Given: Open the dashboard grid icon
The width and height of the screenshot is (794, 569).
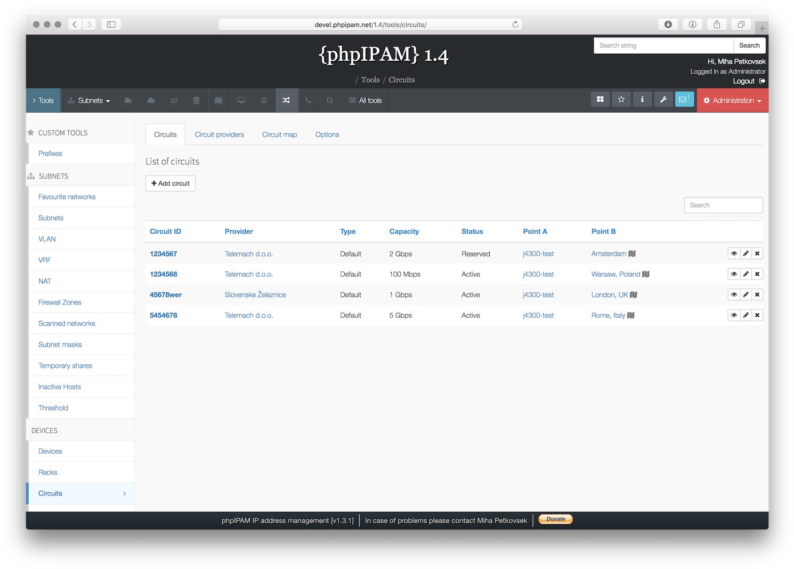Looking at the screenshot, I should tap(600, 99).
